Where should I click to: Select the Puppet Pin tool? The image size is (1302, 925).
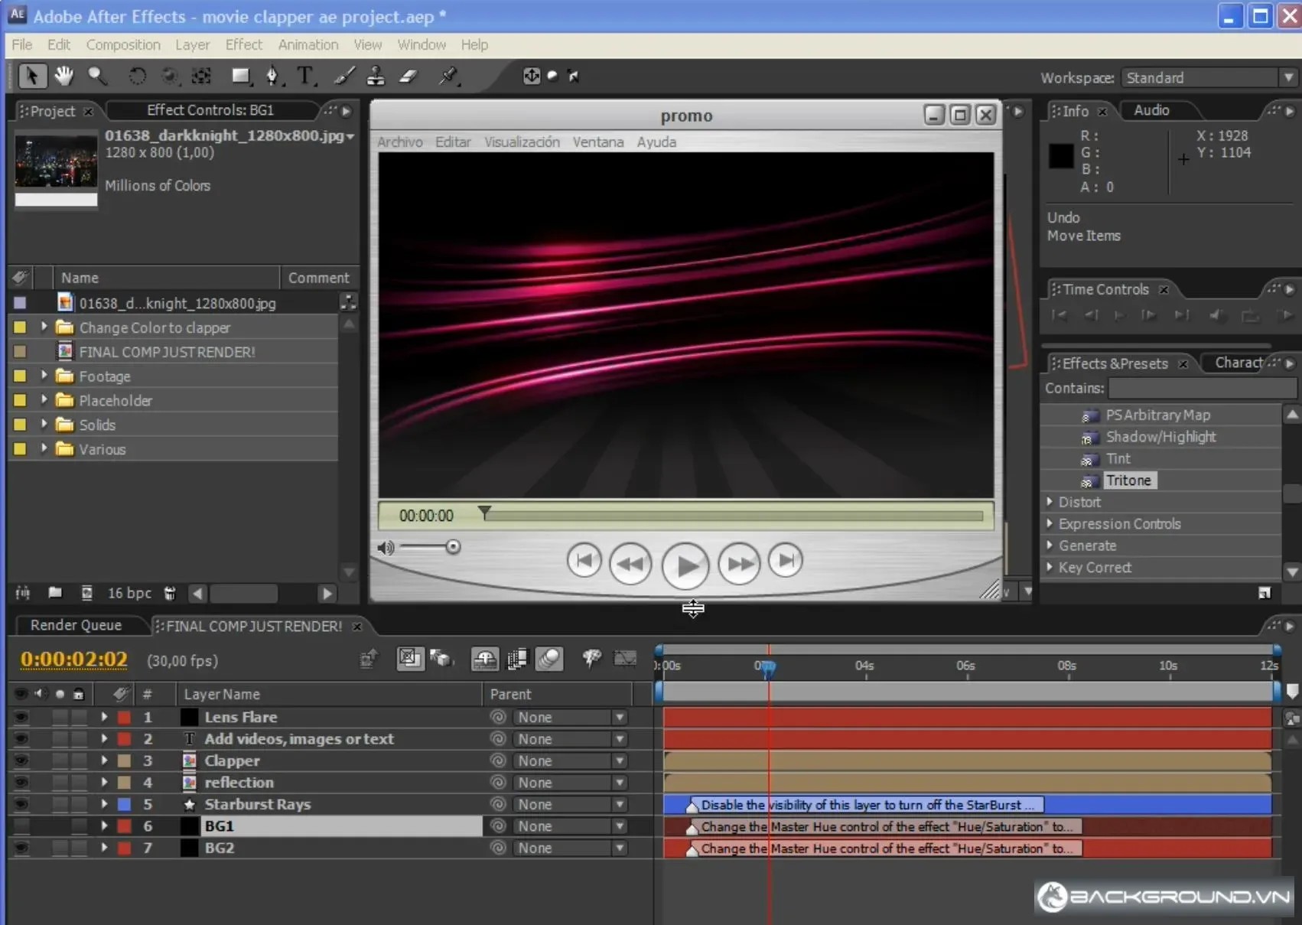pos(449,76)
